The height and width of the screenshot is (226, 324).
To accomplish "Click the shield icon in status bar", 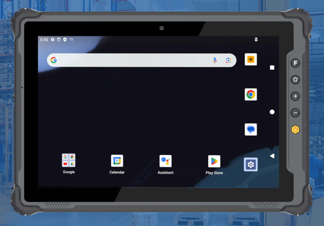I will tap(65, 39).
